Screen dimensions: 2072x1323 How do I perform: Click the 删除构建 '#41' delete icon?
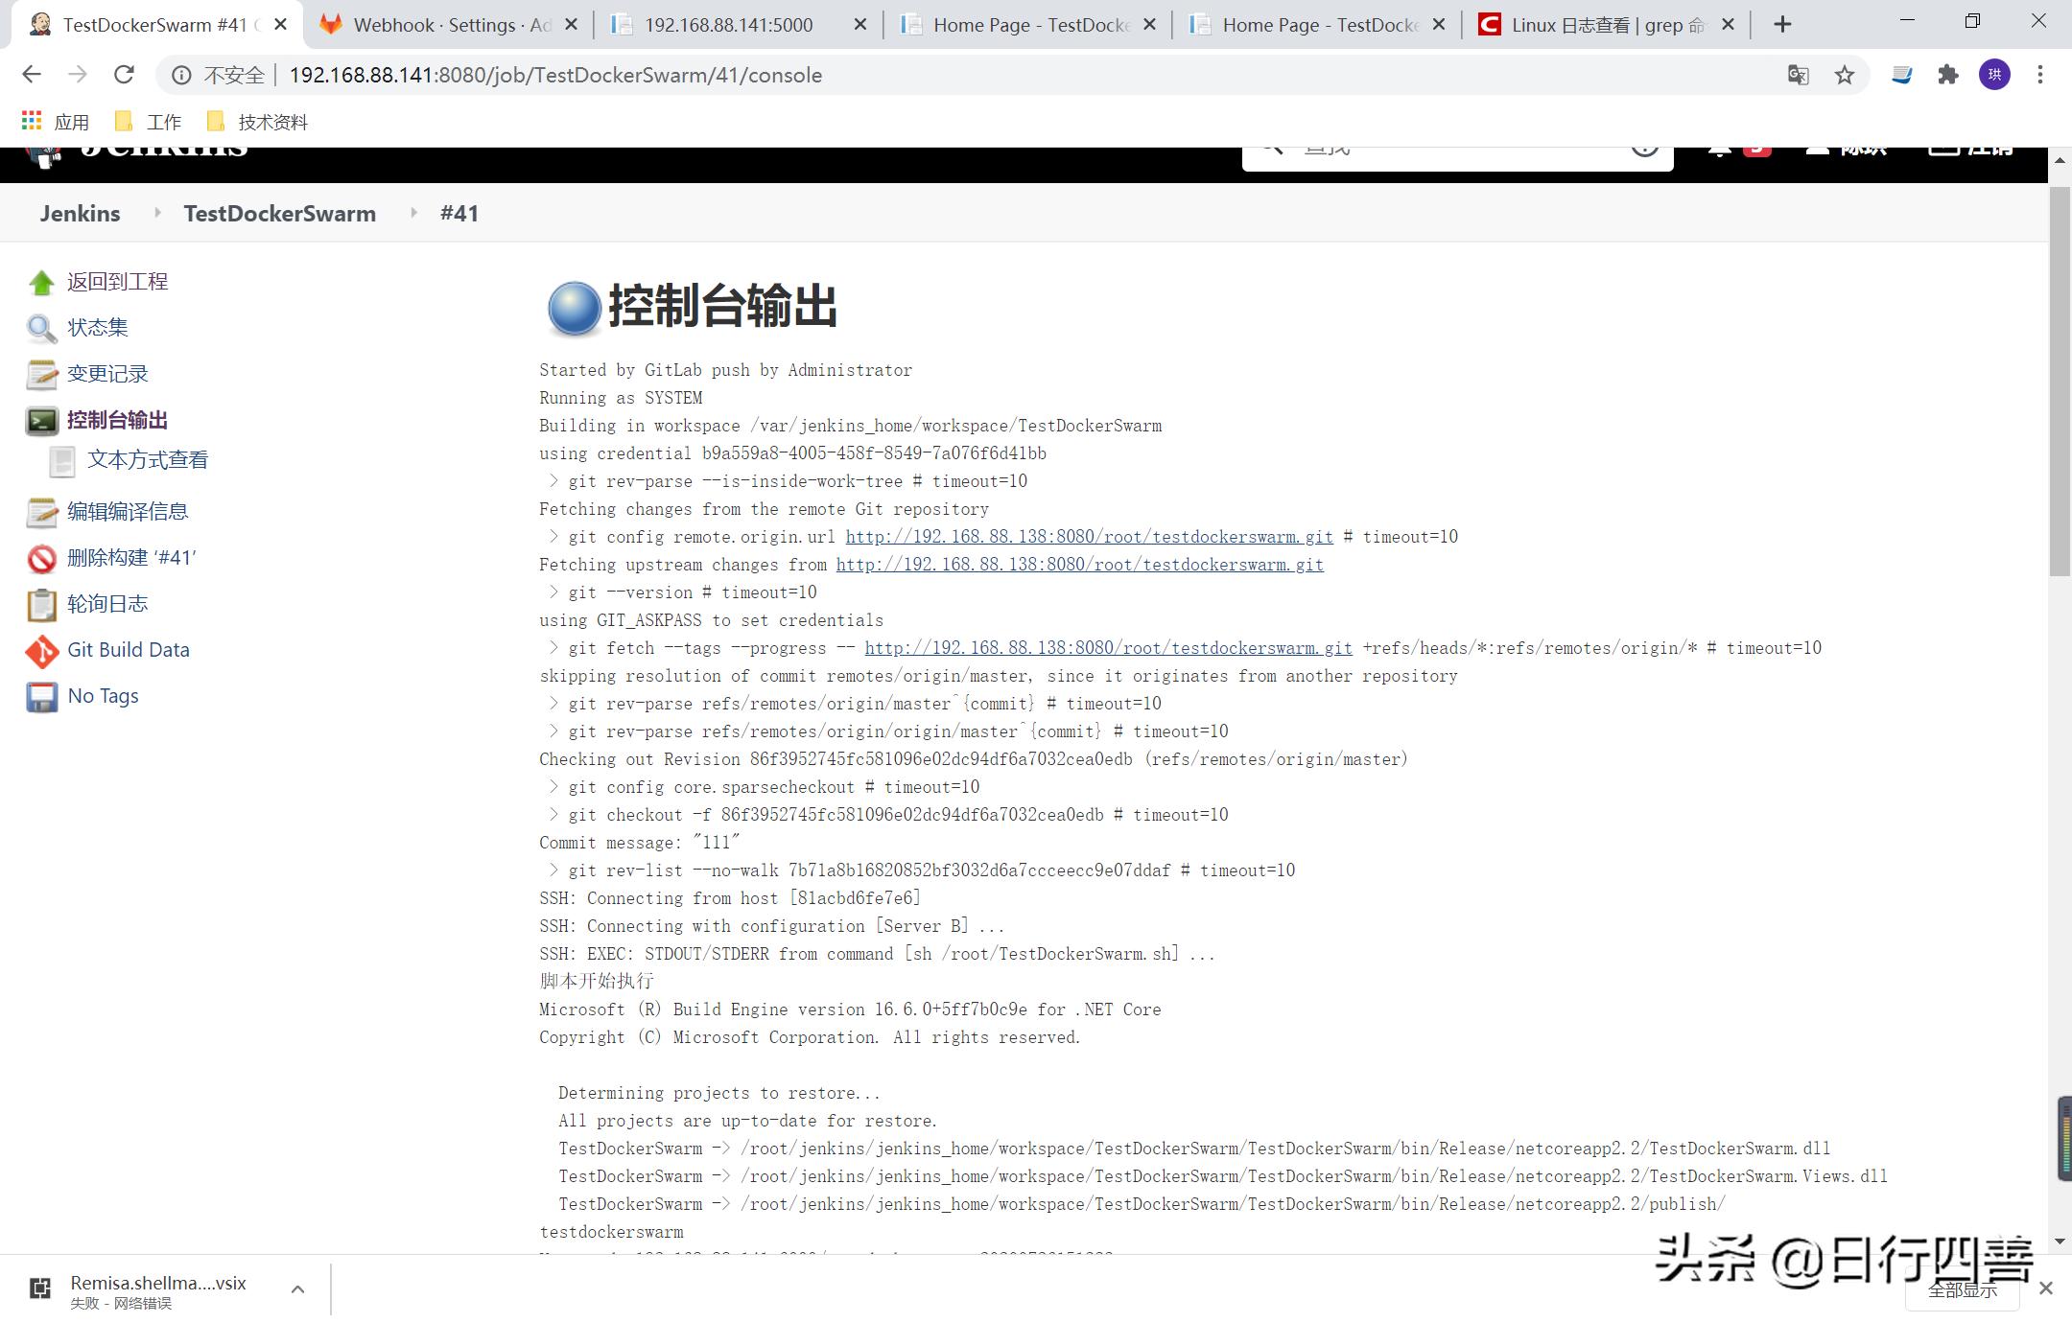41,558
